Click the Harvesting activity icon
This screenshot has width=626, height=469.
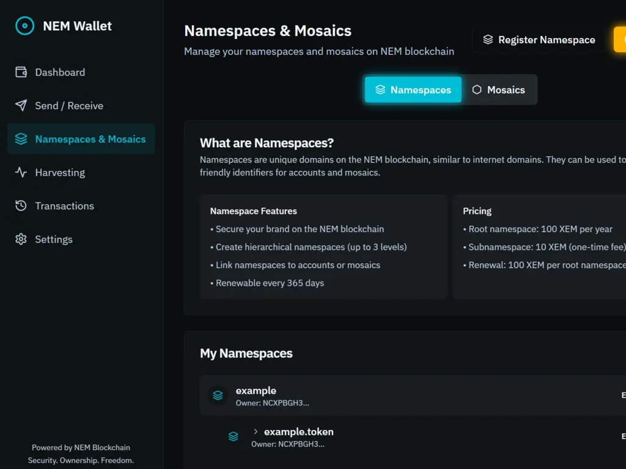pos(21,172)
